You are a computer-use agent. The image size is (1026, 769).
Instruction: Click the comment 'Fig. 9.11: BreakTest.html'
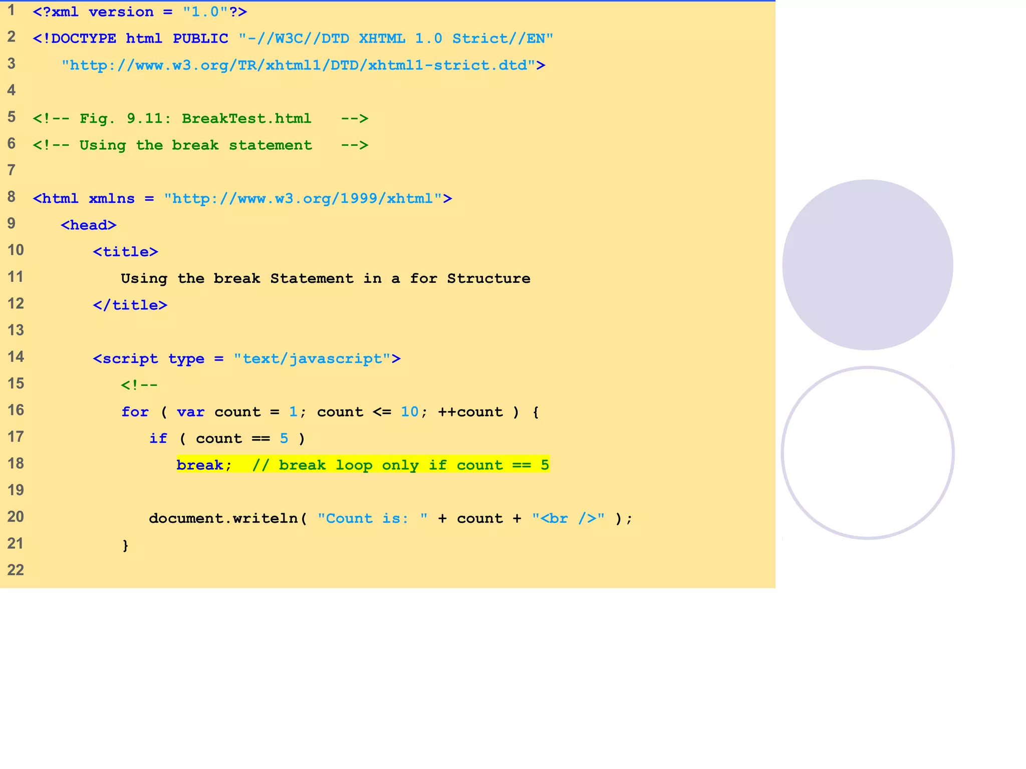point(200,119)
